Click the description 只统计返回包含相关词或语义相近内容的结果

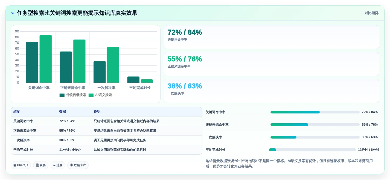tap(127, 121)
